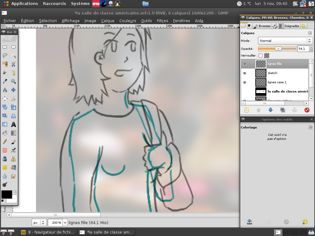Open the px unit dropdown in status bar

tap(39, 222)
